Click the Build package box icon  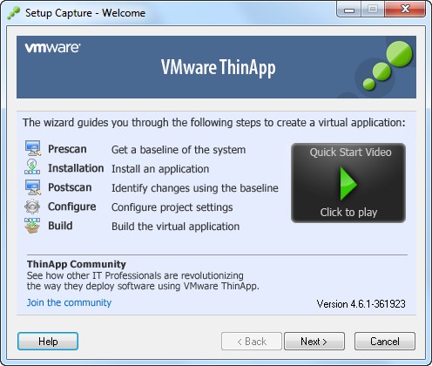point(32,226)
